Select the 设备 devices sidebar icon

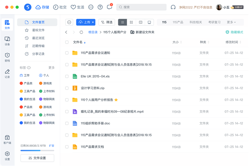pyautogui.click(x=7, y=41)
